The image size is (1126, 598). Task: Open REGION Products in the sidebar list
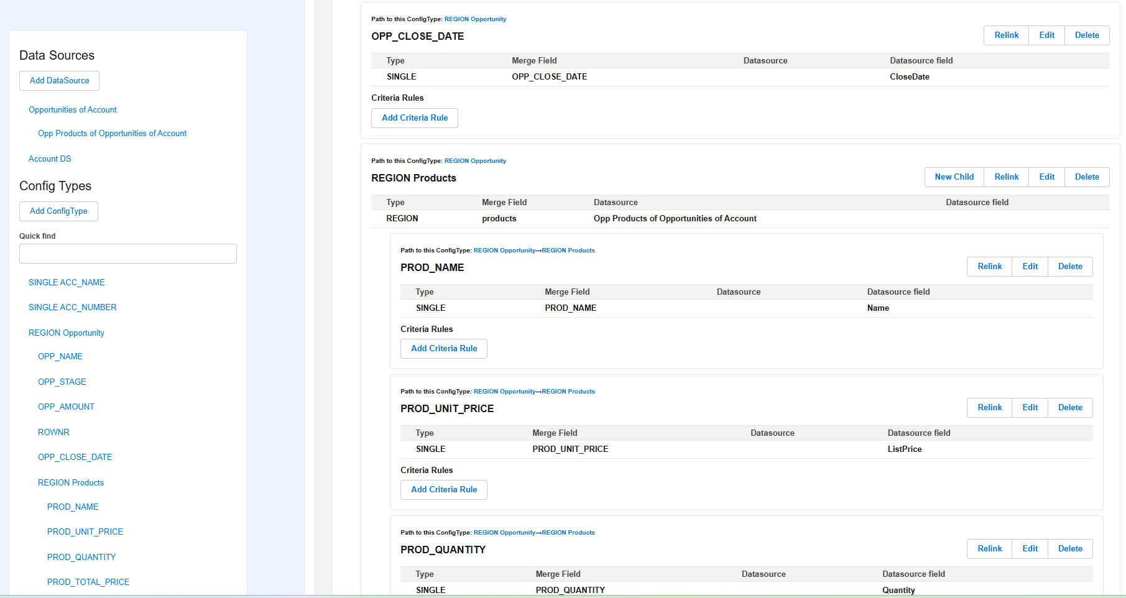[71, 483]
